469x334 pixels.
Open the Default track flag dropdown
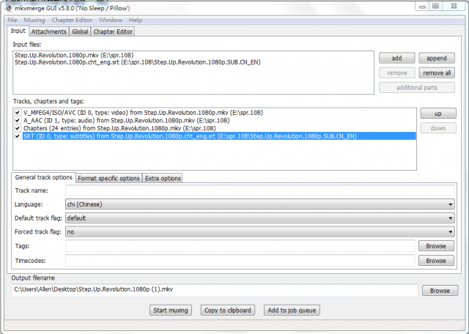[260, 218]
